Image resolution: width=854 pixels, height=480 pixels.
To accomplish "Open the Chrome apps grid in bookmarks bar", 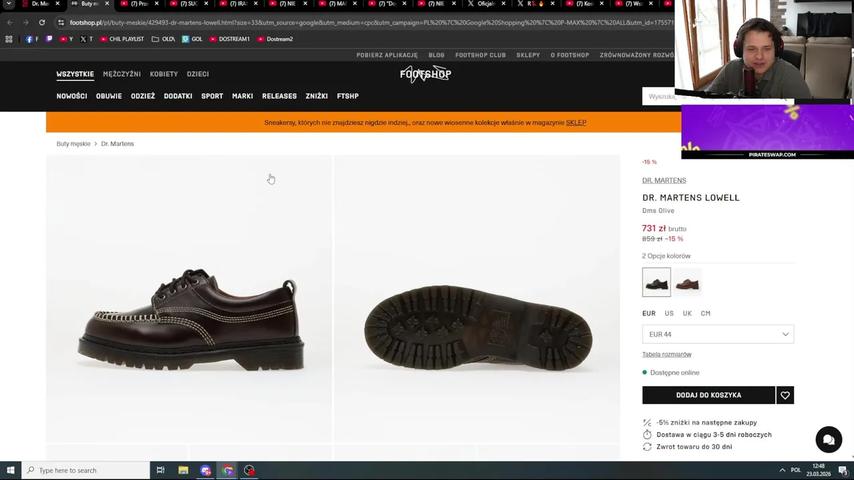I will 9,39.
